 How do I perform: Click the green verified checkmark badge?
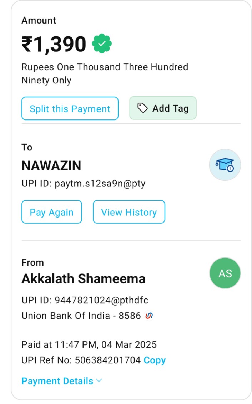click(x=102, y=44)
